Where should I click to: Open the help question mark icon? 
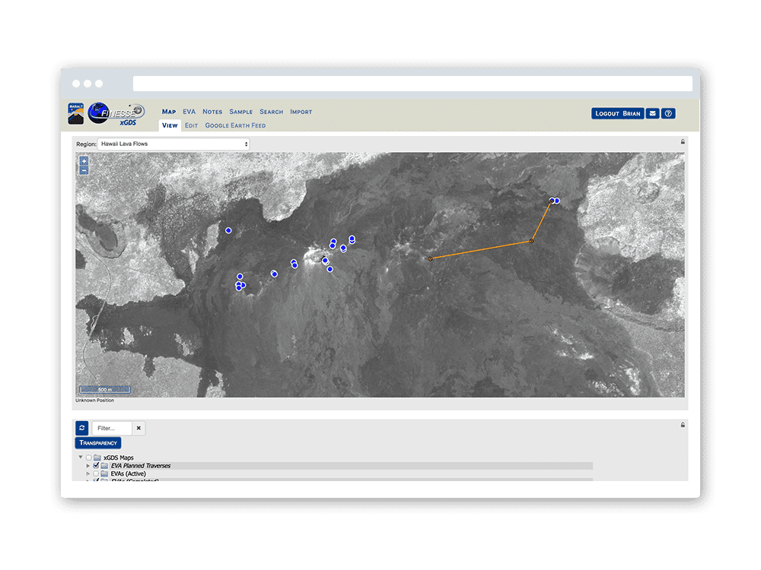click(x=668, y=113)
